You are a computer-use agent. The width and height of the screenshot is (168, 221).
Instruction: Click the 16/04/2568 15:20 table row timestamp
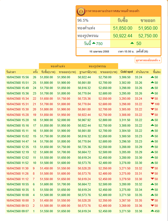(17, 120)
